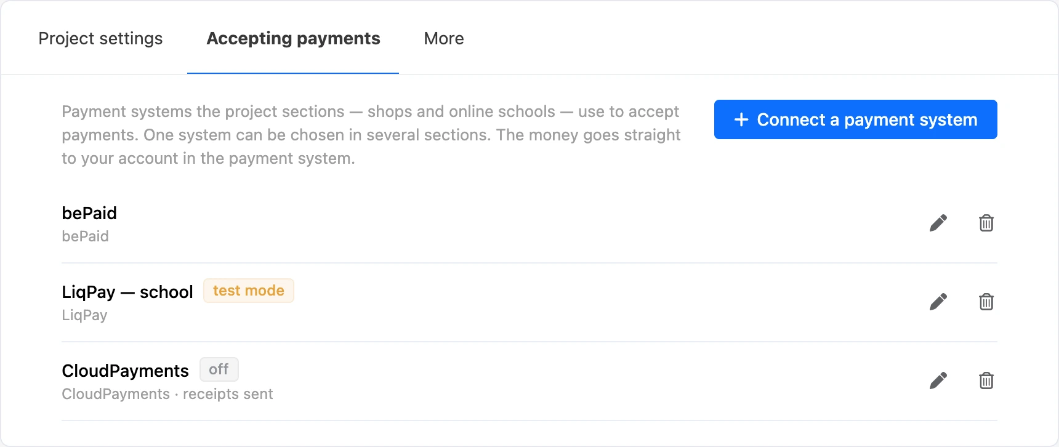
Task: Click the off badge next to CloudPayments
Action: pos(219,369)
